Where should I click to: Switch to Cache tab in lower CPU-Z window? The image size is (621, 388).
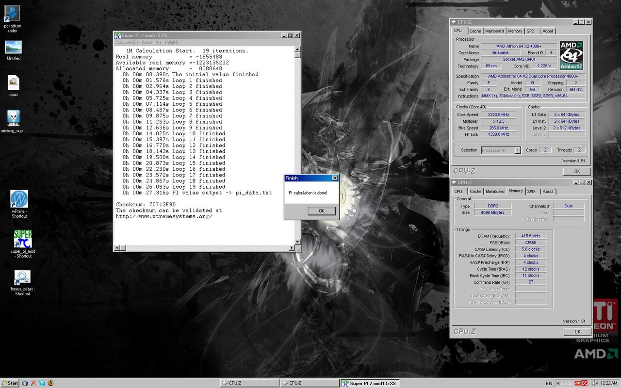click(x=475, y=192)
